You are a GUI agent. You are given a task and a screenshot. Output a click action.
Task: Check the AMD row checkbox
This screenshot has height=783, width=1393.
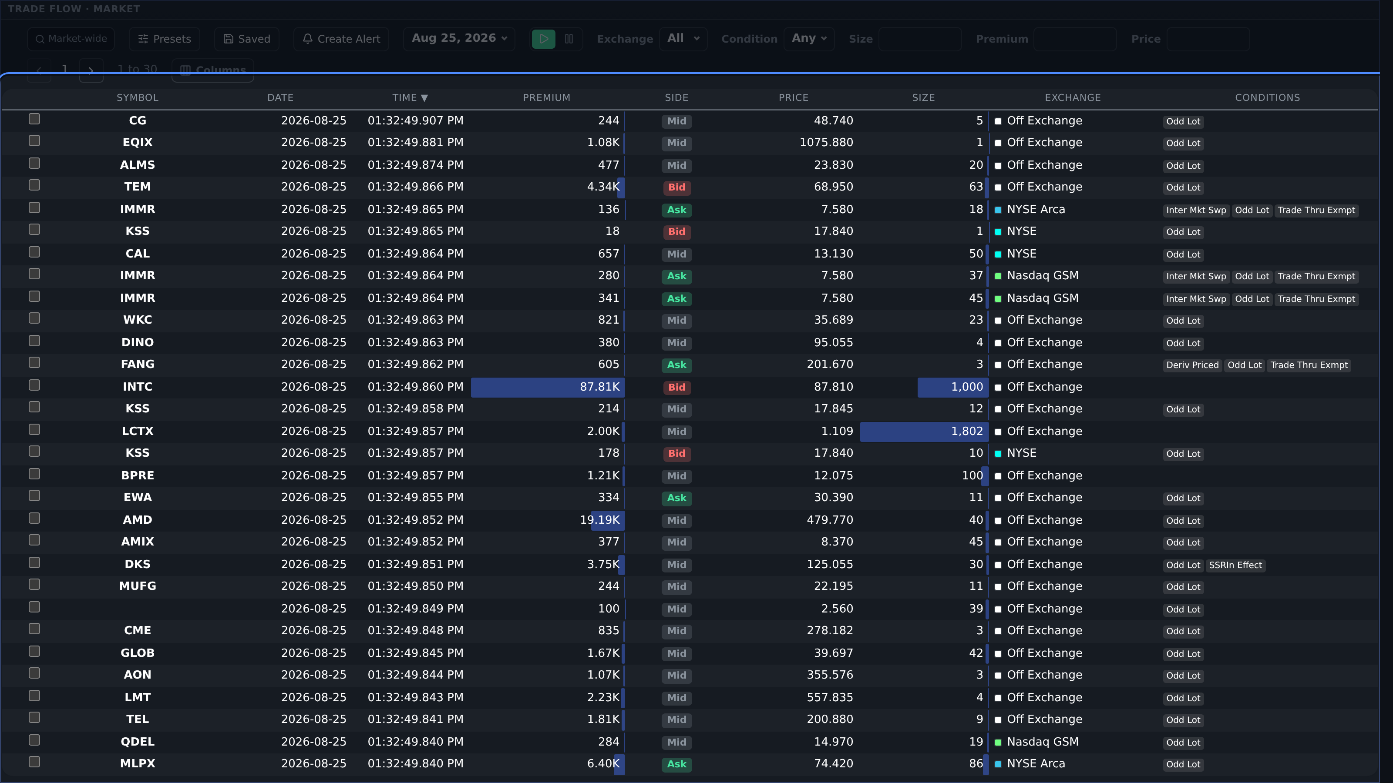pyautogui.click(x=35, y=518)
